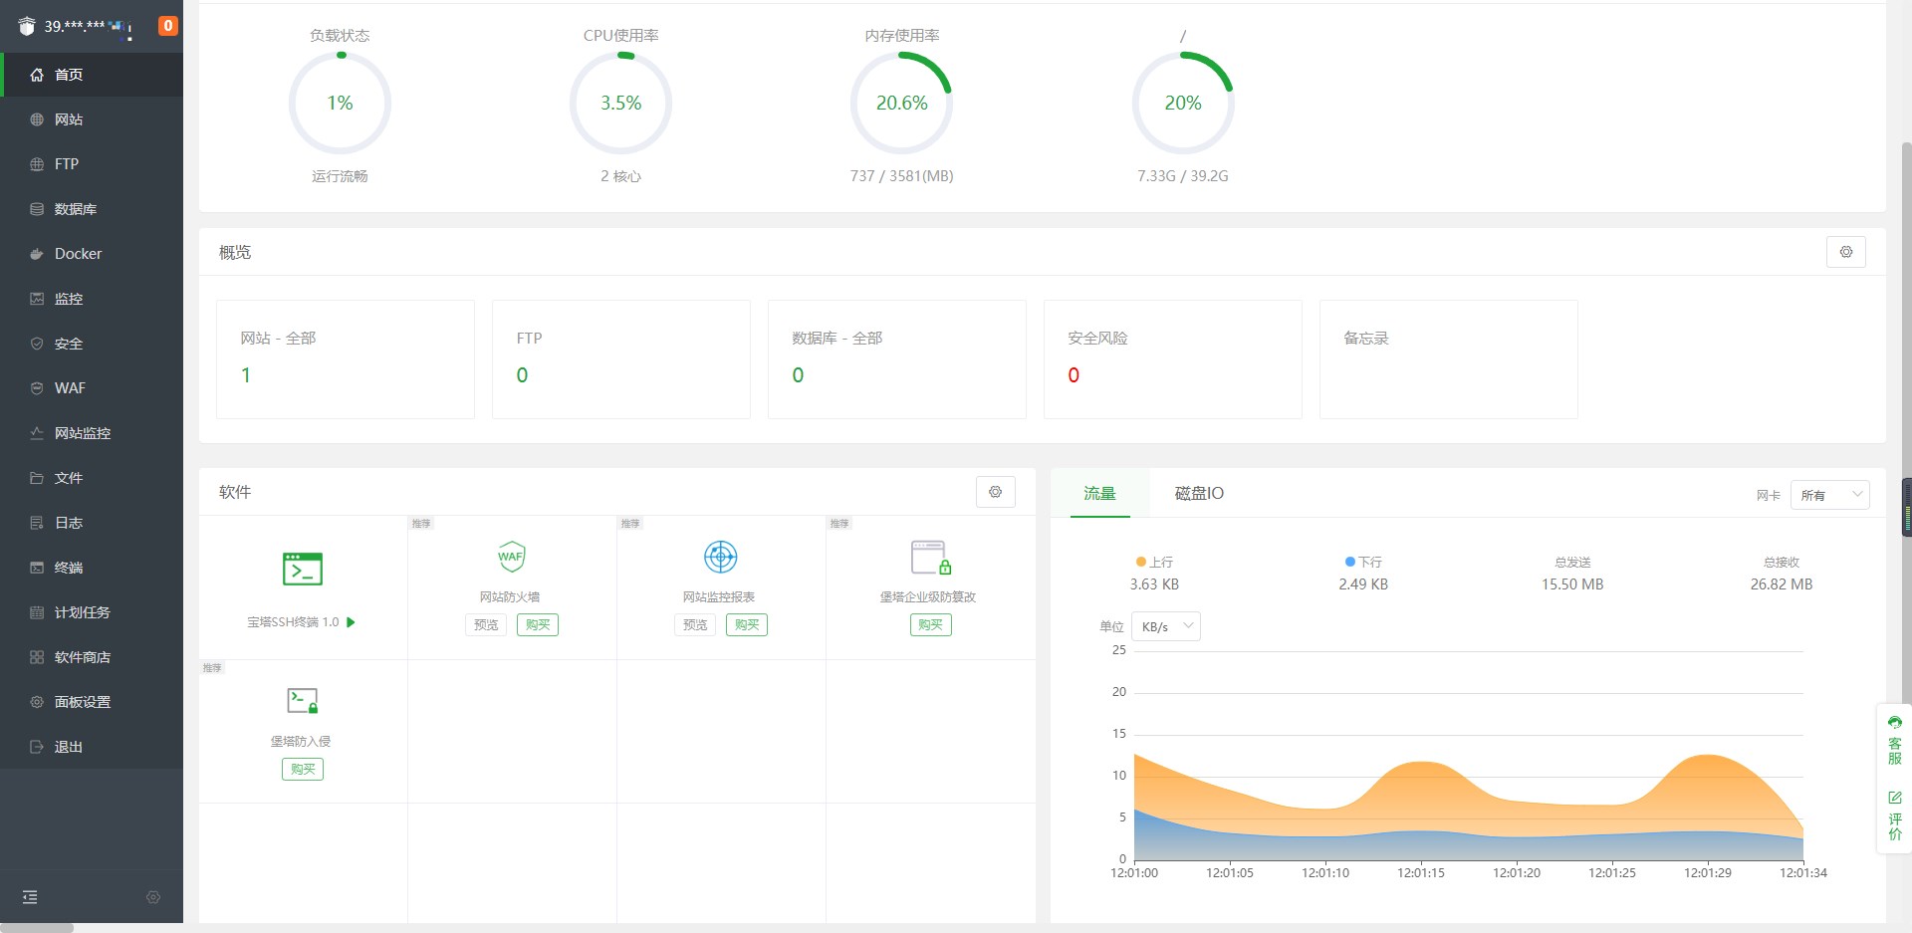Viewport: 1912px width, 933px height.
Task: Click the panel logo beside the IP address
Action: click(27, 26)
